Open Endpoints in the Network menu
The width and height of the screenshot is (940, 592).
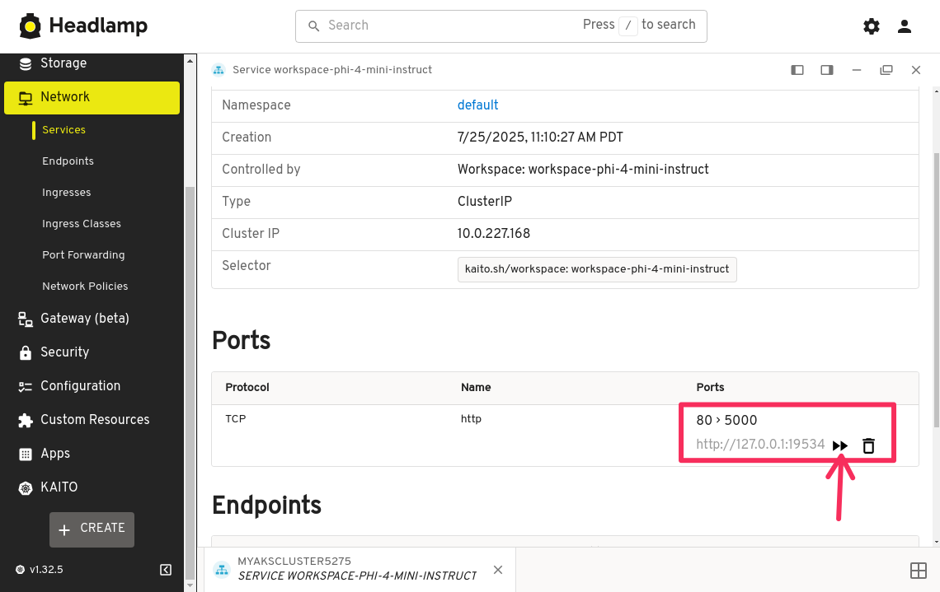tap(68, 161)
